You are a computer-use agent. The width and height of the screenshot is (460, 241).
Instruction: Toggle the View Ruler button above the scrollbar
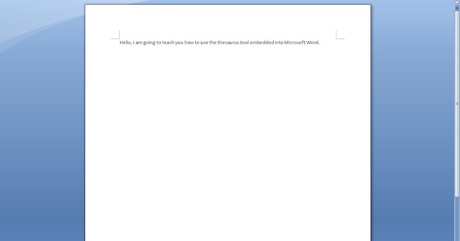(457, 2)
